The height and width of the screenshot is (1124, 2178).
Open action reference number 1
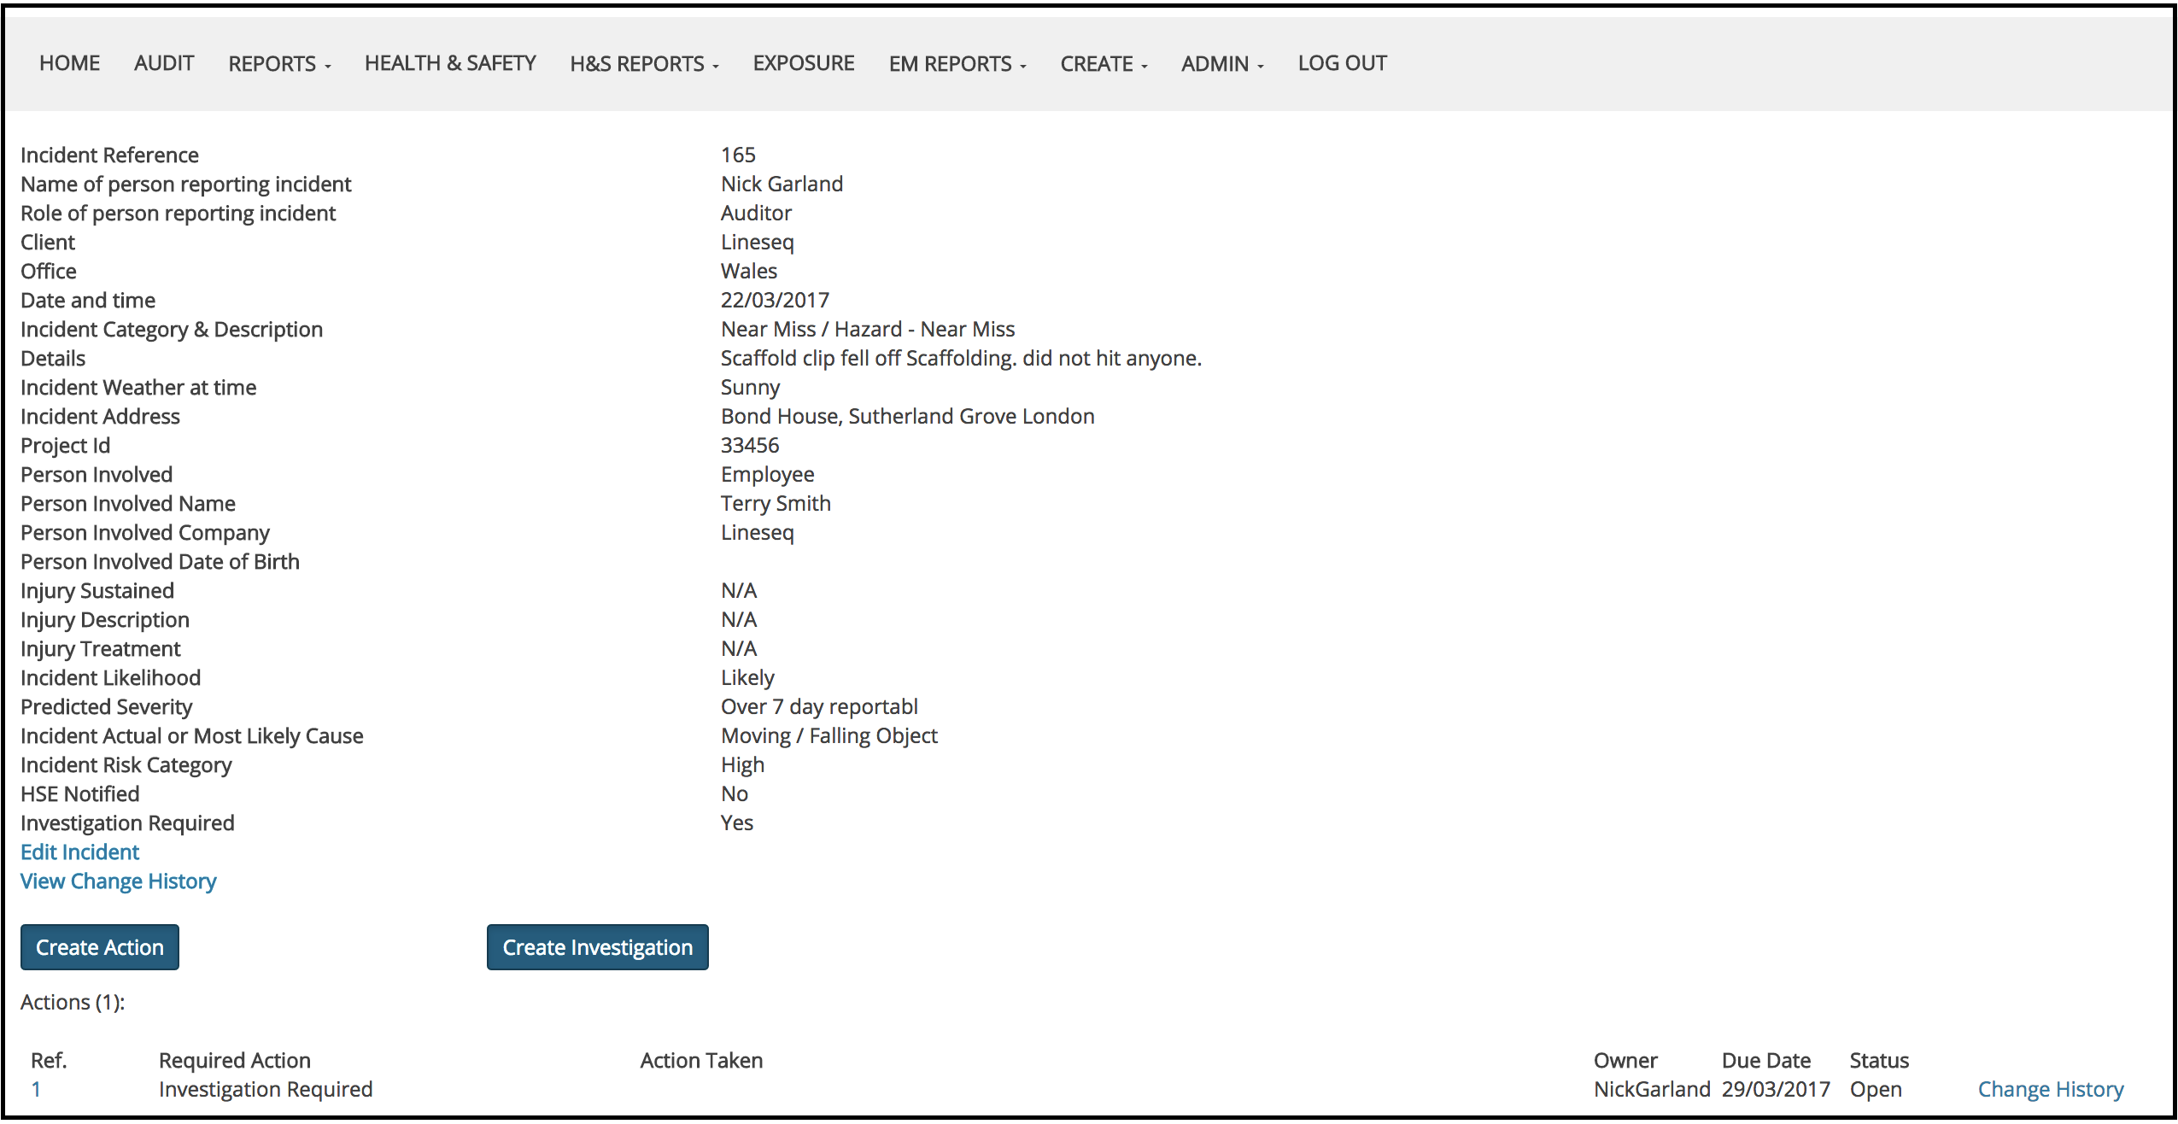[36, 1089]
